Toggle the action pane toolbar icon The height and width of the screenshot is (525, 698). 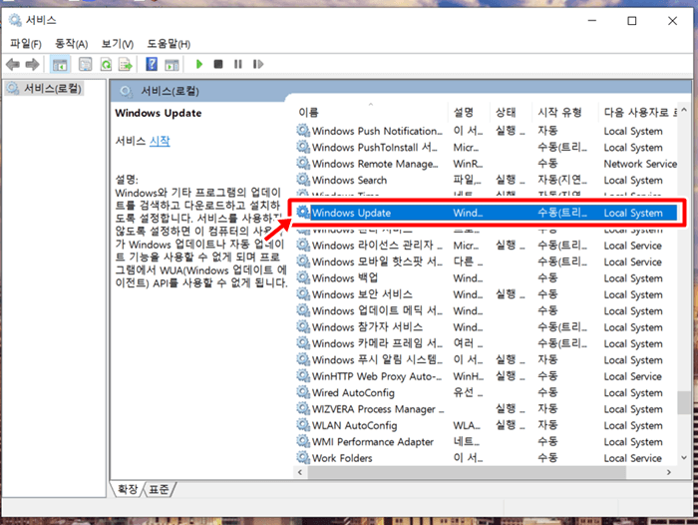click(172, 65)
